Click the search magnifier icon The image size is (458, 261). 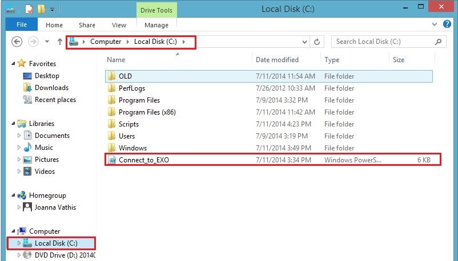pyautogui.click(x=438, y=42)
